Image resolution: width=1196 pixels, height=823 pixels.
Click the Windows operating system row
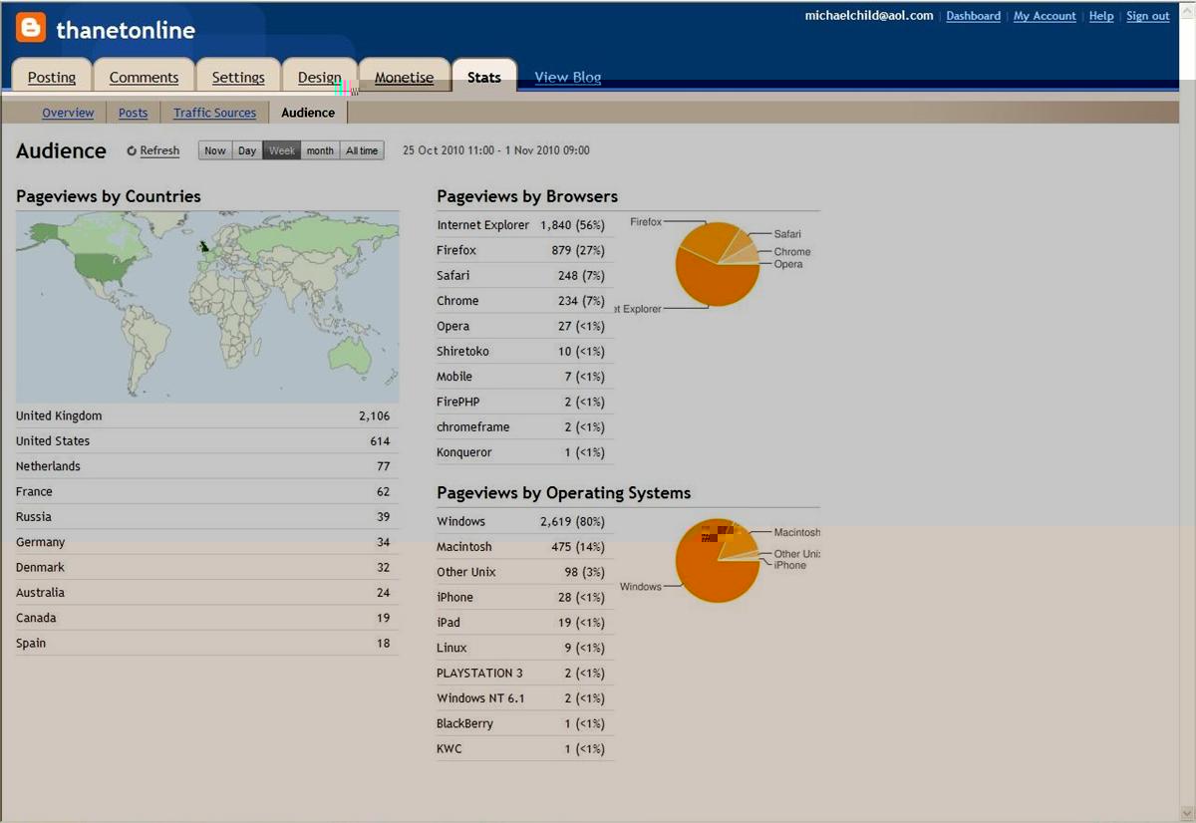pyautogui.click(x=525, y=522)
